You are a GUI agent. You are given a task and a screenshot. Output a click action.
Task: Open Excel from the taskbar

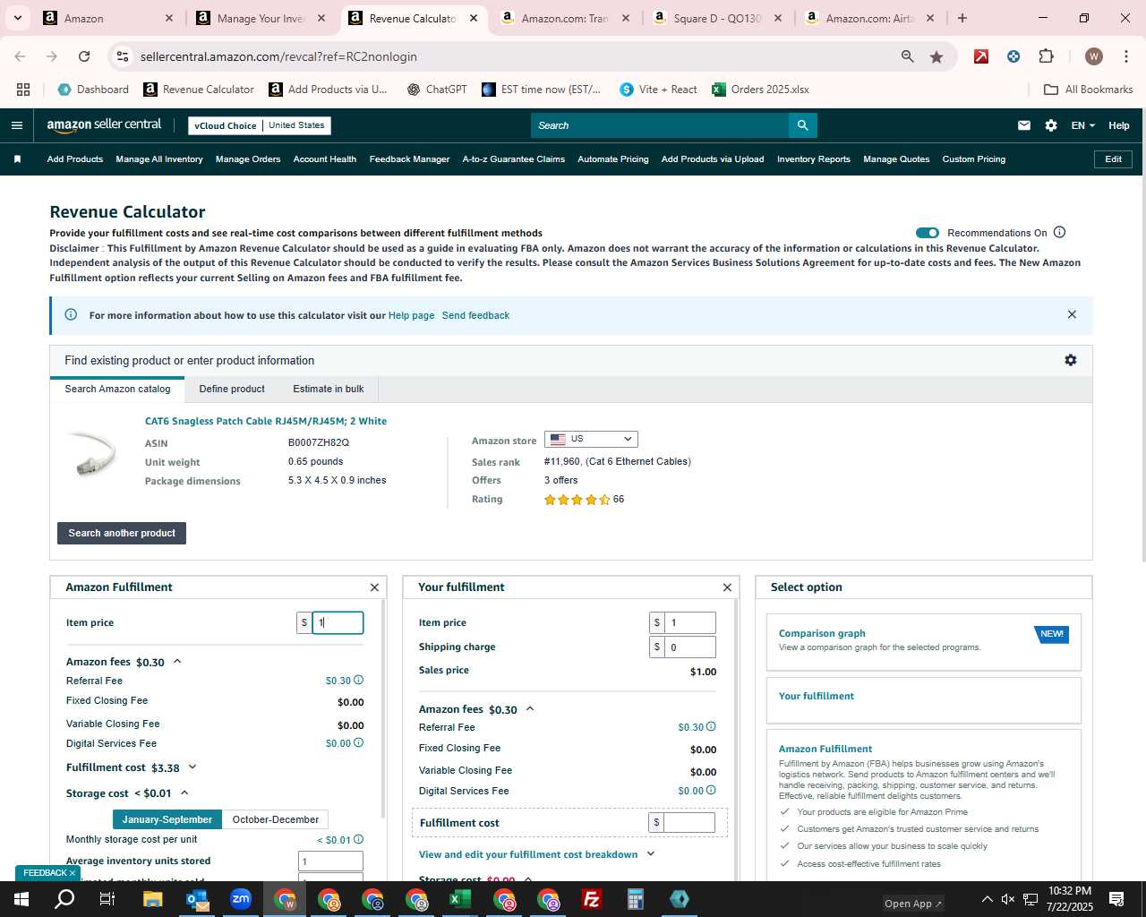(x=460, y=899)
